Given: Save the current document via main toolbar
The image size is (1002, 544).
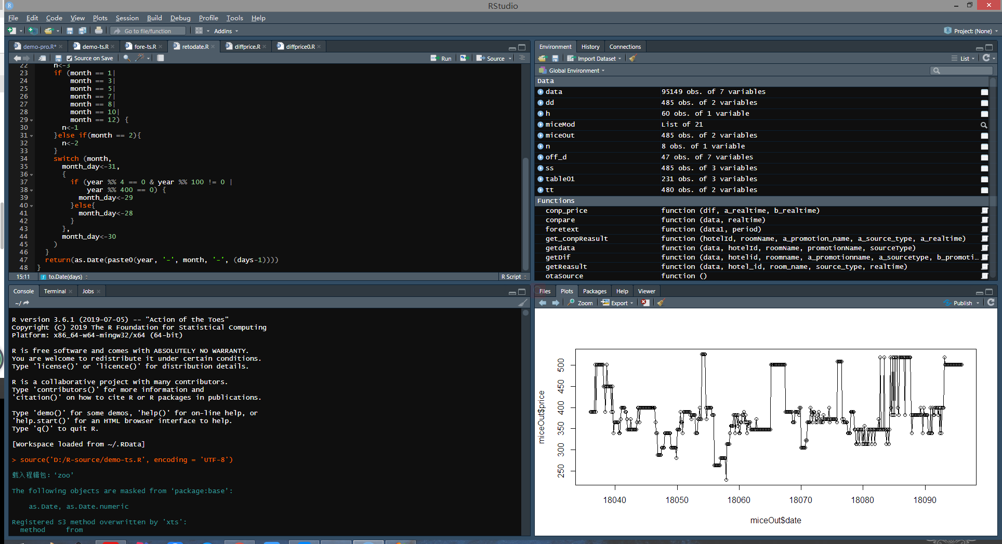Looking at the screenshot, I should (70, 31).
